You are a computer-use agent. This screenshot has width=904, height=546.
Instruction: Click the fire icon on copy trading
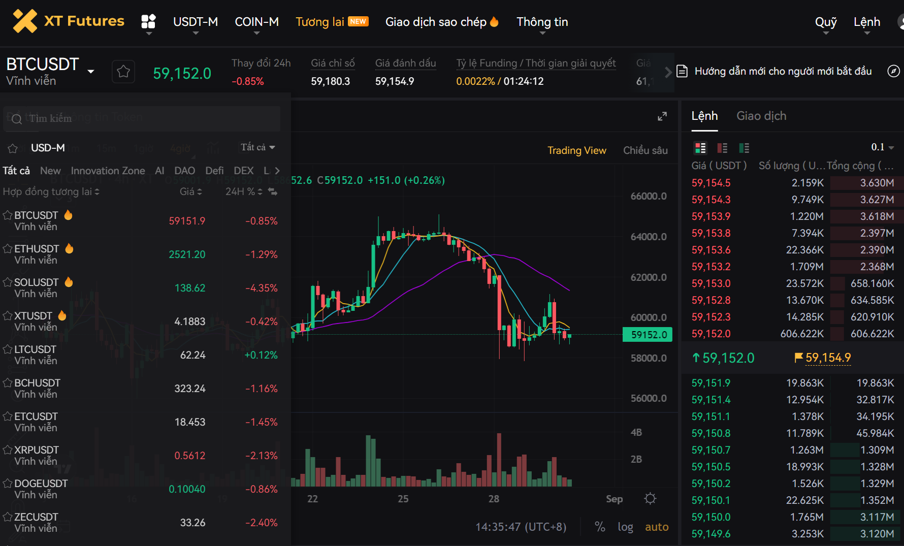(x=494, y=21)
